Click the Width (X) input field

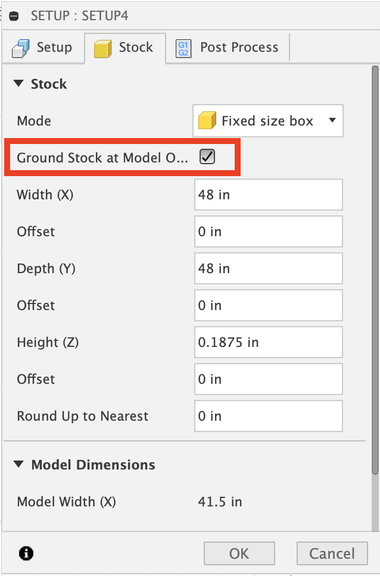pyautogui.click(x=268, y=195)
